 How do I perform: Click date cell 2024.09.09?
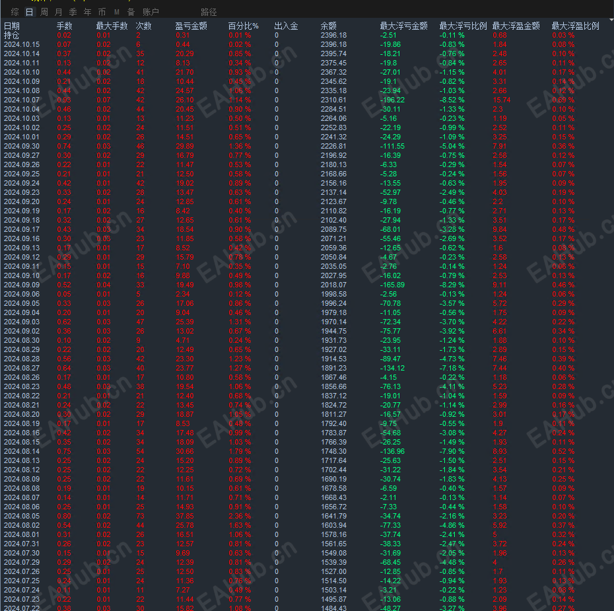coord(22,285)
